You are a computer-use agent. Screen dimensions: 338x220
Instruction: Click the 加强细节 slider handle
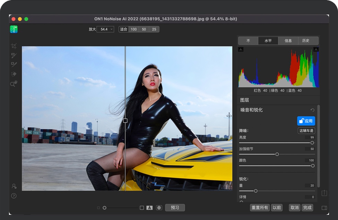tap(277, 154)
